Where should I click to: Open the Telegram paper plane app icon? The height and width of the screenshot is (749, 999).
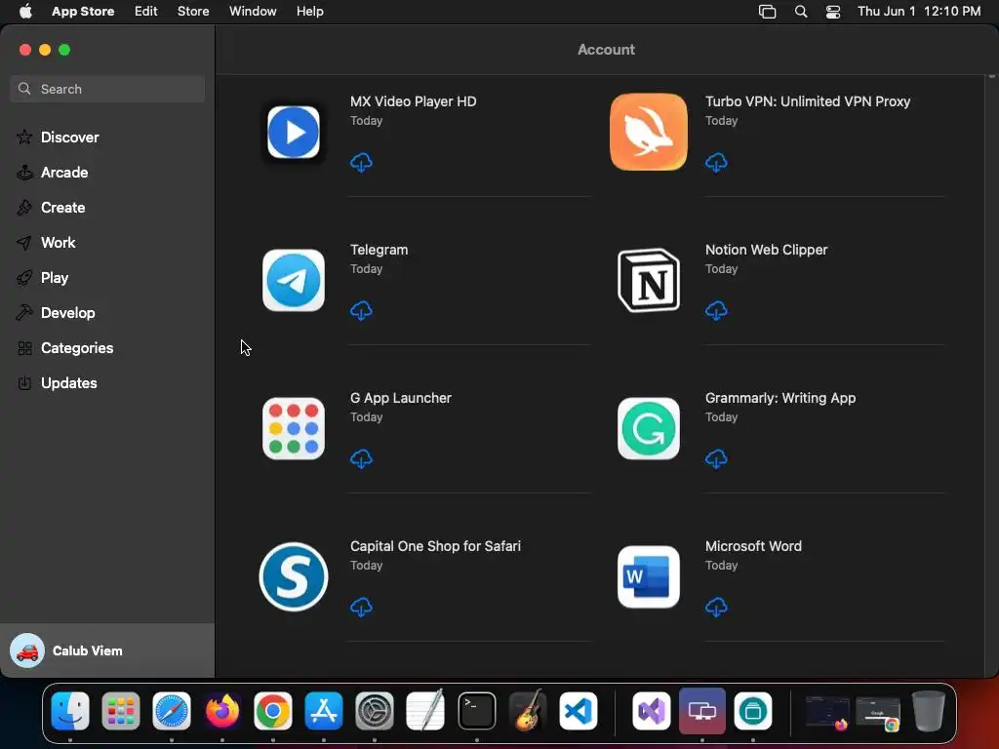tap(293, 280)
